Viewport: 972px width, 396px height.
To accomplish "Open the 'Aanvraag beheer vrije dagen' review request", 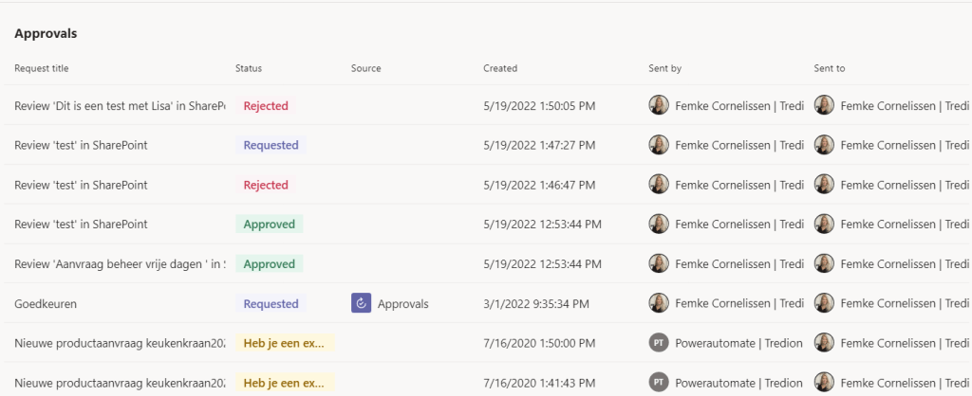I will tap(119, 264).
